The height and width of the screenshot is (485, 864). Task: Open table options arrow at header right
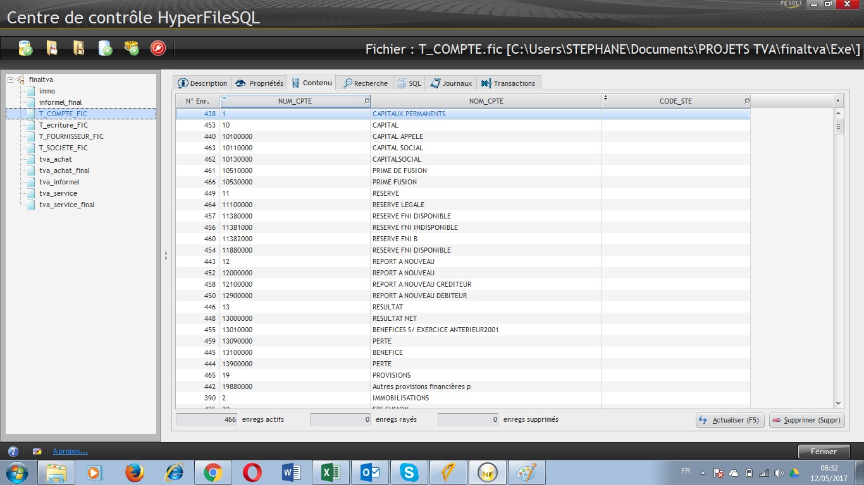point(839,101)
